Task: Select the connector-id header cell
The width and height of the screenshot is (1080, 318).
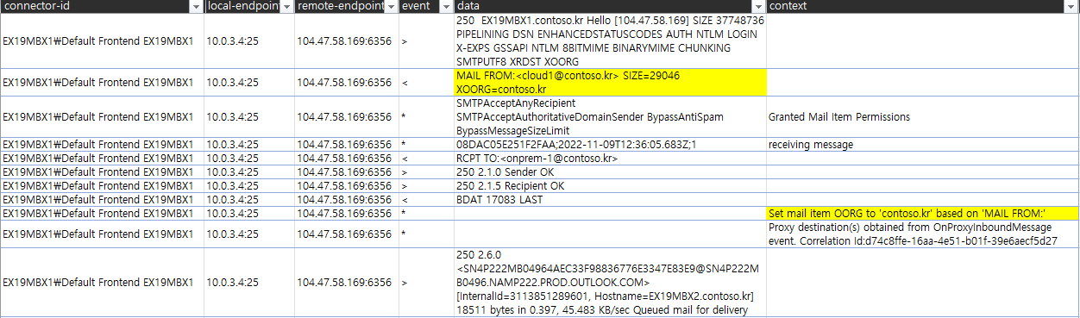Action: 102,7
